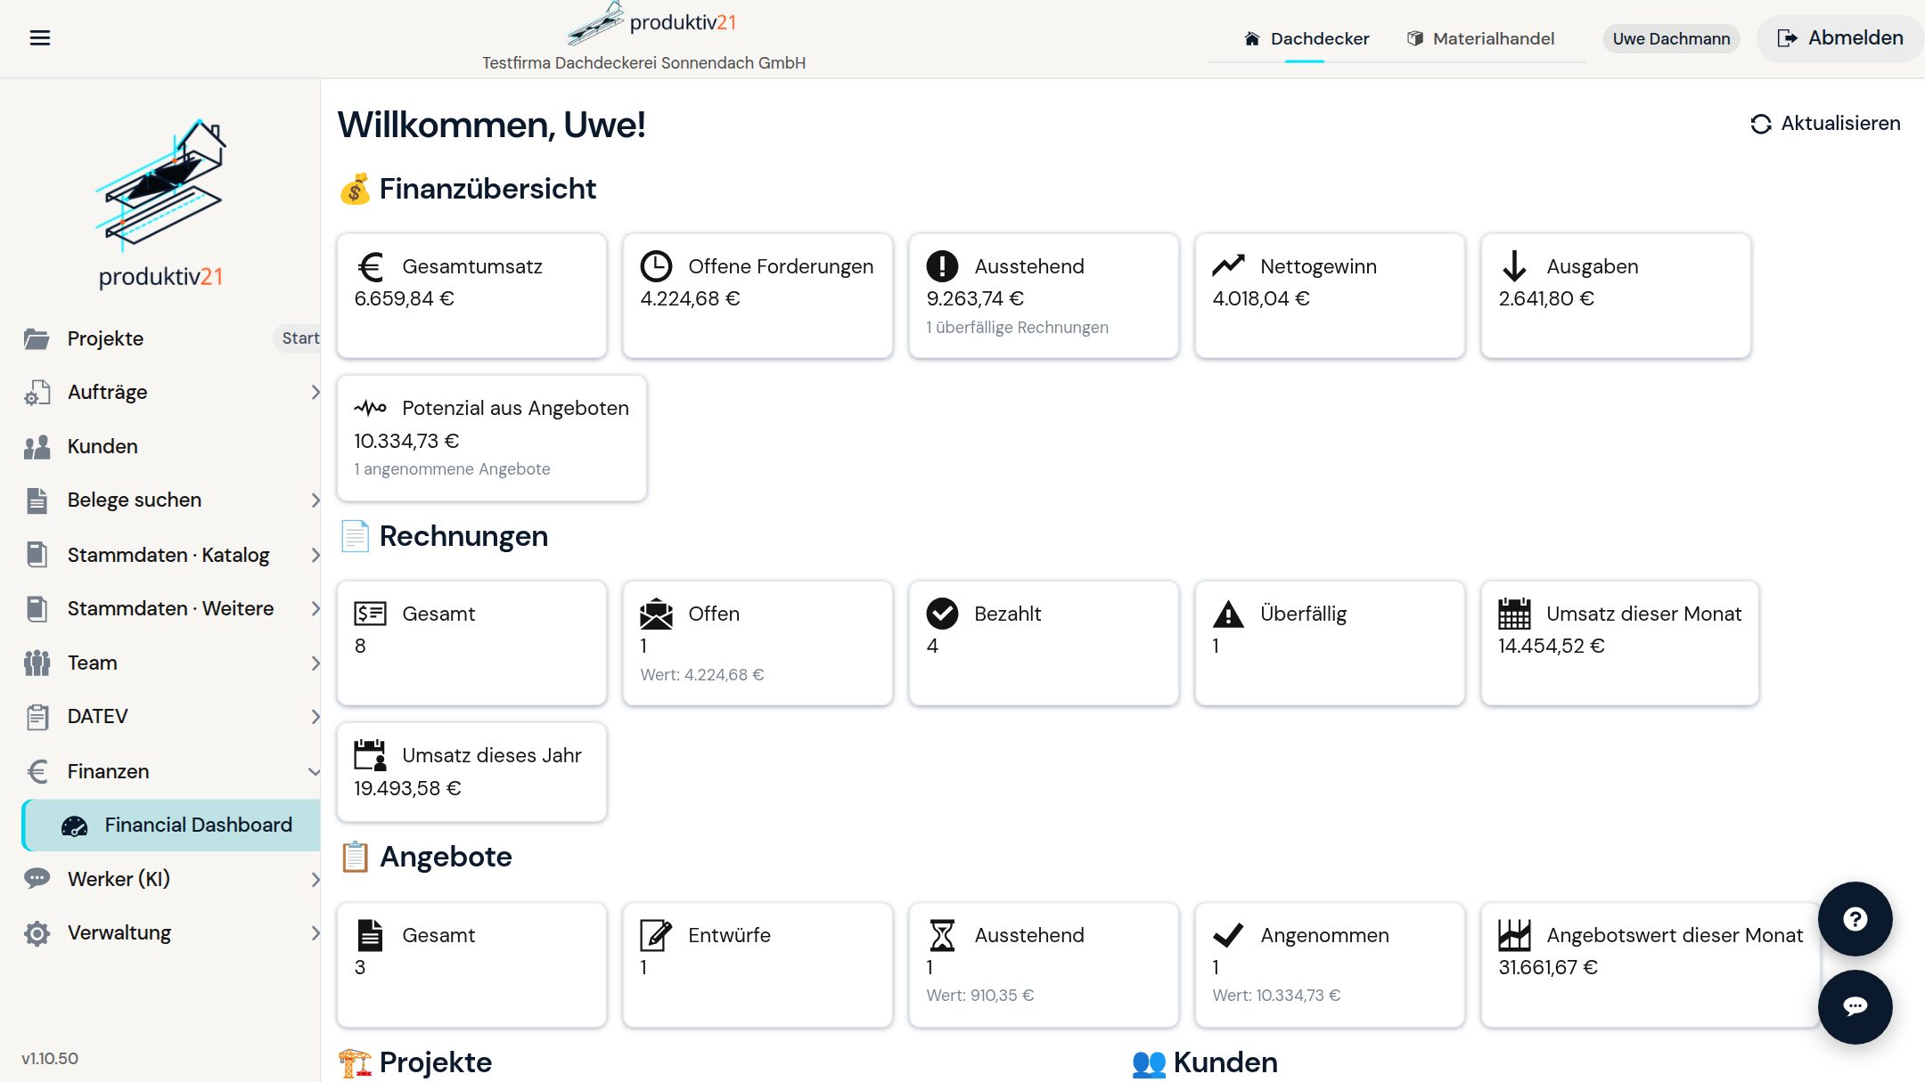Click the produktiv21 logo in sidebar
1925x1082 pixels.
(x=160, y=203)
